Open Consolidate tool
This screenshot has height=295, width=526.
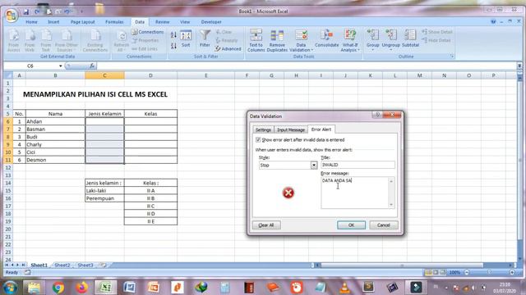tap(326, 39)
